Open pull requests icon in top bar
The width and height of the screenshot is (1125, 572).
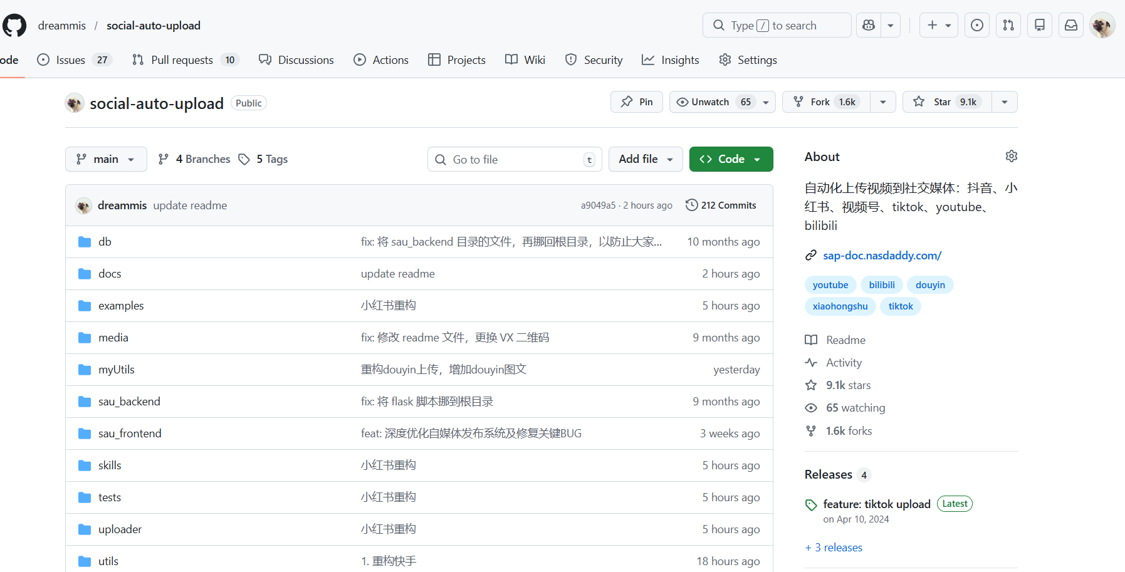click(1008, 25)
